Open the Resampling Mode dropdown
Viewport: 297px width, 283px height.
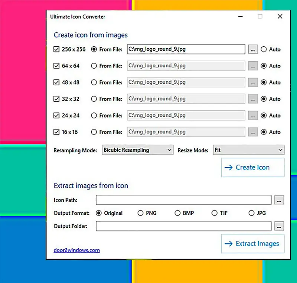tap(137, 150)
